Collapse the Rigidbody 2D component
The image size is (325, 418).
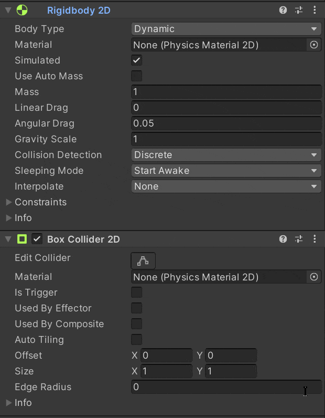[x=7, y=10]
